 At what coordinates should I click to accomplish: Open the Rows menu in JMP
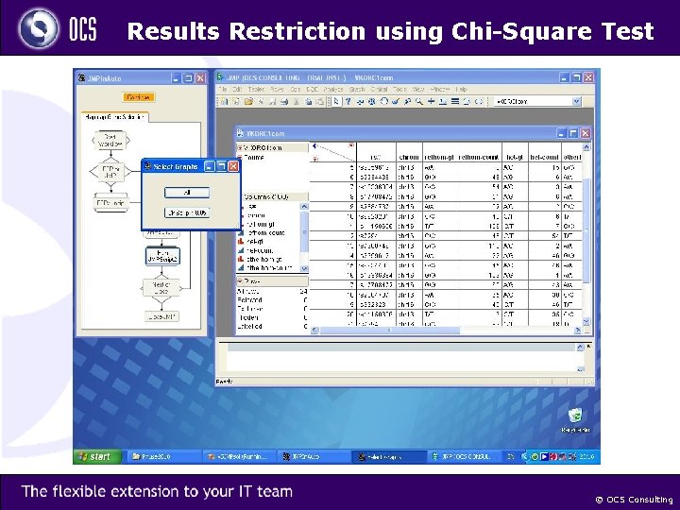[x=277, y=89]
